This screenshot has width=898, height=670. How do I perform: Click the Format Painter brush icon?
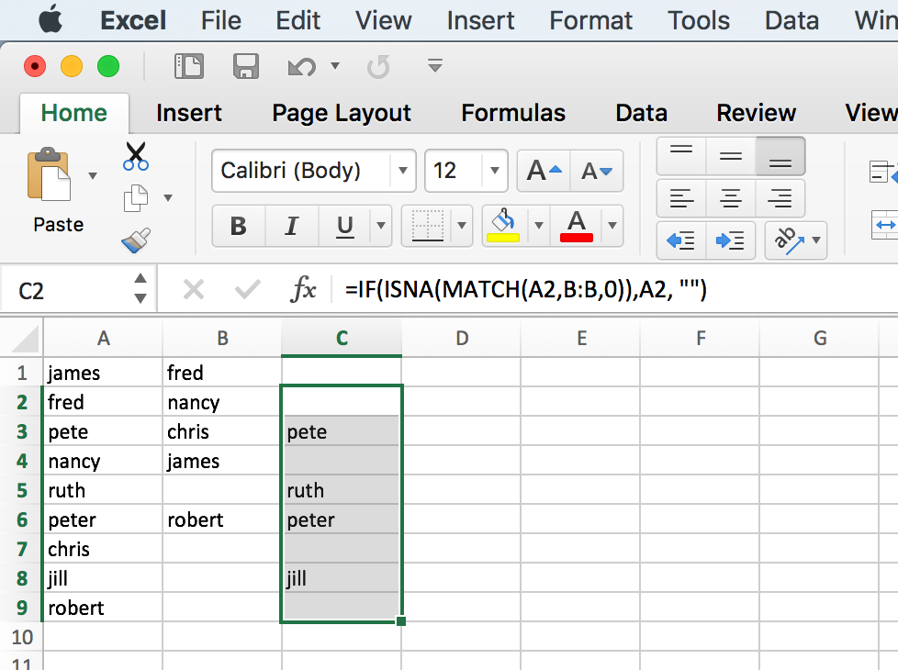(x=135, y=240)
